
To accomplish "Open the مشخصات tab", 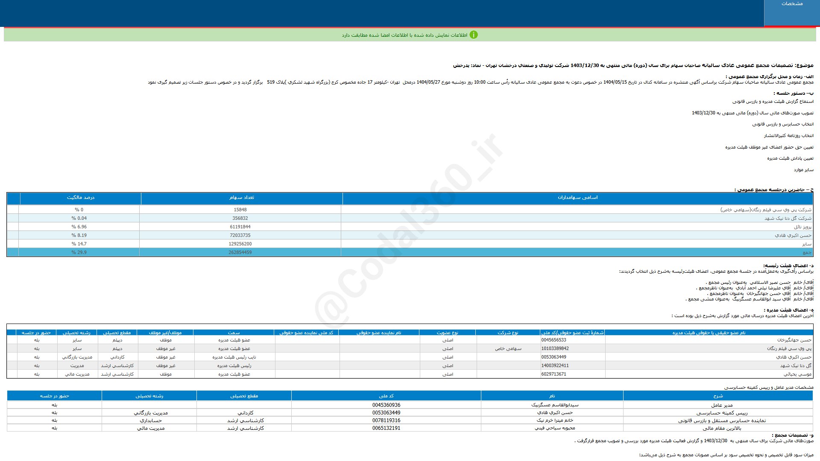I will coord(792,13).
